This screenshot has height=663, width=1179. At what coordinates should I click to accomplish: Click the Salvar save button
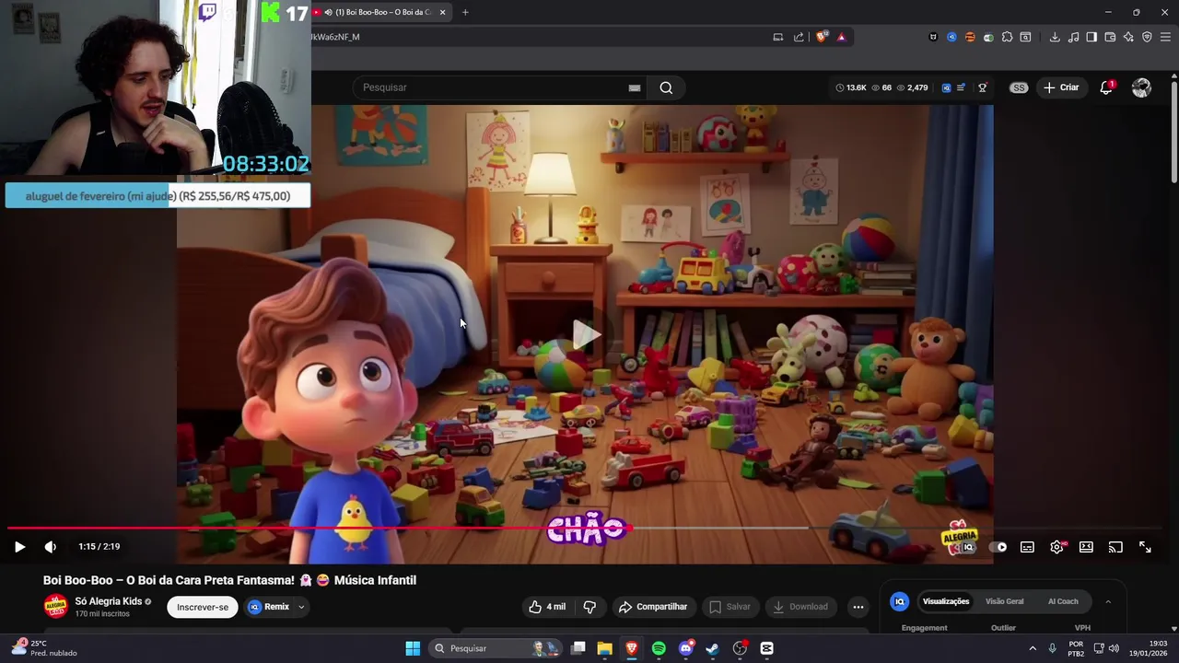point(730,607)
